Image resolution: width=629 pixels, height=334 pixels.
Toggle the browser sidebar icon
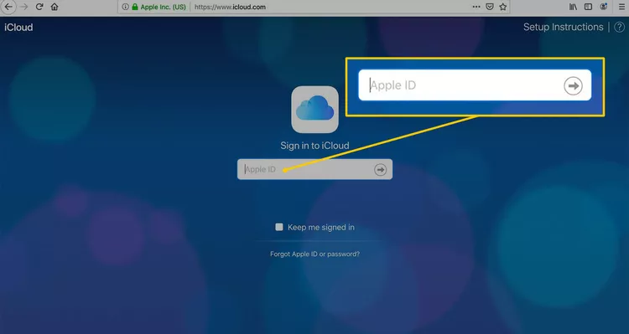588,7
